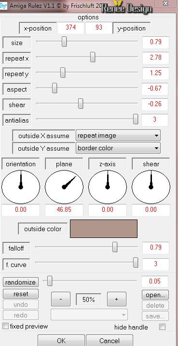Click the butterfly icon in title bar
178x346 pixels.
coord(3,5)
